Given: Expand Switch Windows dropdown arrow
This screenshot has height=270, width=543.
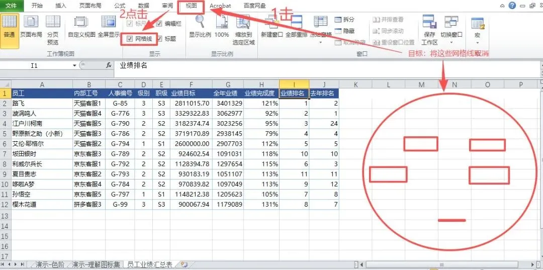Looking at the screenshot, I should [x=451, y=42].
